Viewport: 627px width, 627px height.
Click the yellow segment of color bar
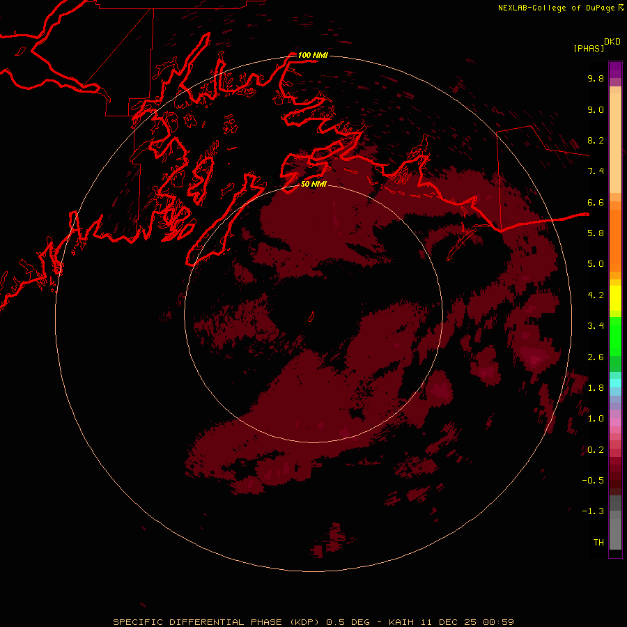tap(615, 298)
